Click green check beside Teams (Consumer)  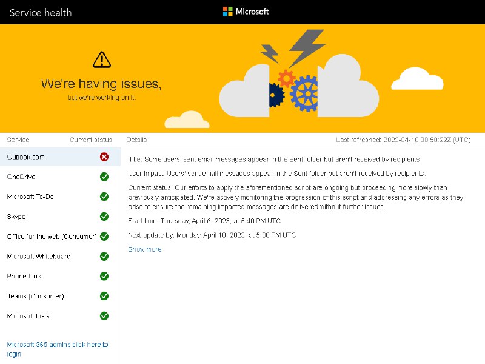pyautogui.click(x=104, y=296)
